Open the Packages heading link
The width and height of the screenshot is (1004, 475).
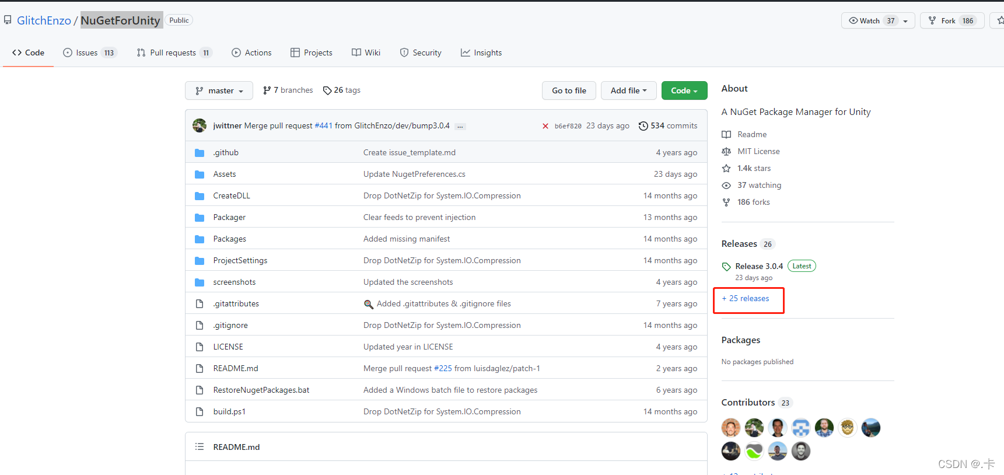click(x=741, y=340)
